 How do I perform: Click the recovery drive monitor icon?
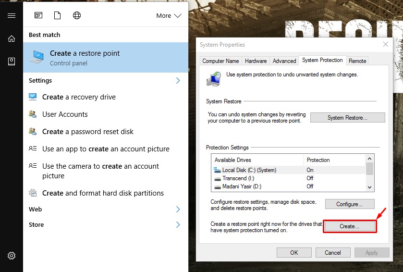click(33, 97)
